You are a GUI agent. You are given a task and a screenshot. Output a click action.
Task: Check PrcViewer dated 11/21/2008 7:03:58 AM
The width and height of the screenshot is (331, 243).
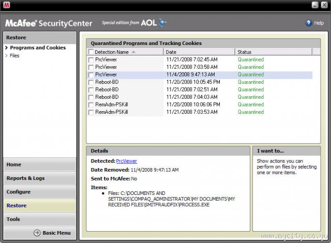pos(91,67)
